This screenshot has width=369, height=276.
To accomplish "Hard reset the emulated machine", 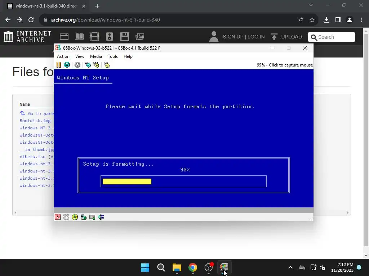I will point(67,65).
